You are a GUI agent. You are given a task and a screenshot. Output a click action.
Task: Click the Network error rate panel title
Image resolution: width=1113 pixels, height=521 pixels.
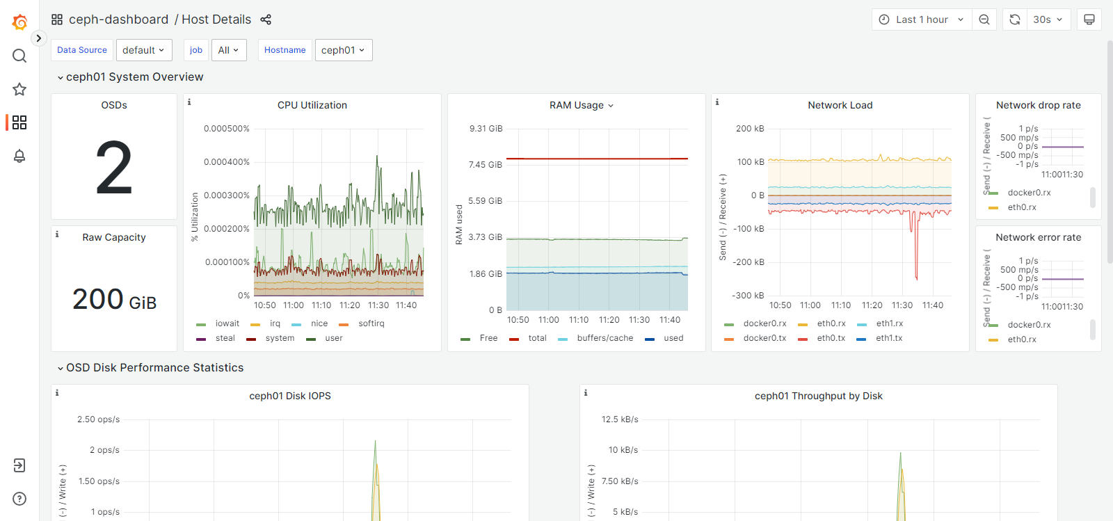tap(1038, 237)
